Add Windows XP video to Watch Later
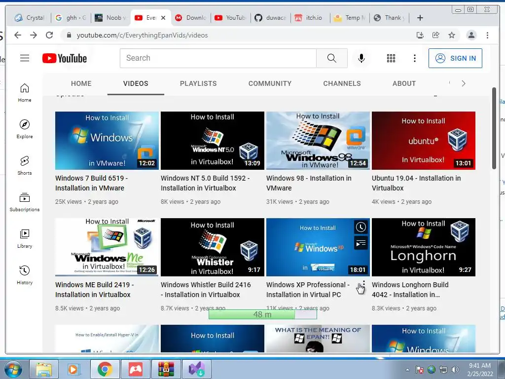This screenshot has width=505, height=379. [x=361, y=227]
